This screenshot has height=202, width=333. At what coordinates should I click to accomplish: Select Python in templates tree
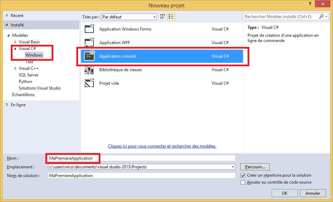click(x=25, y=82)
